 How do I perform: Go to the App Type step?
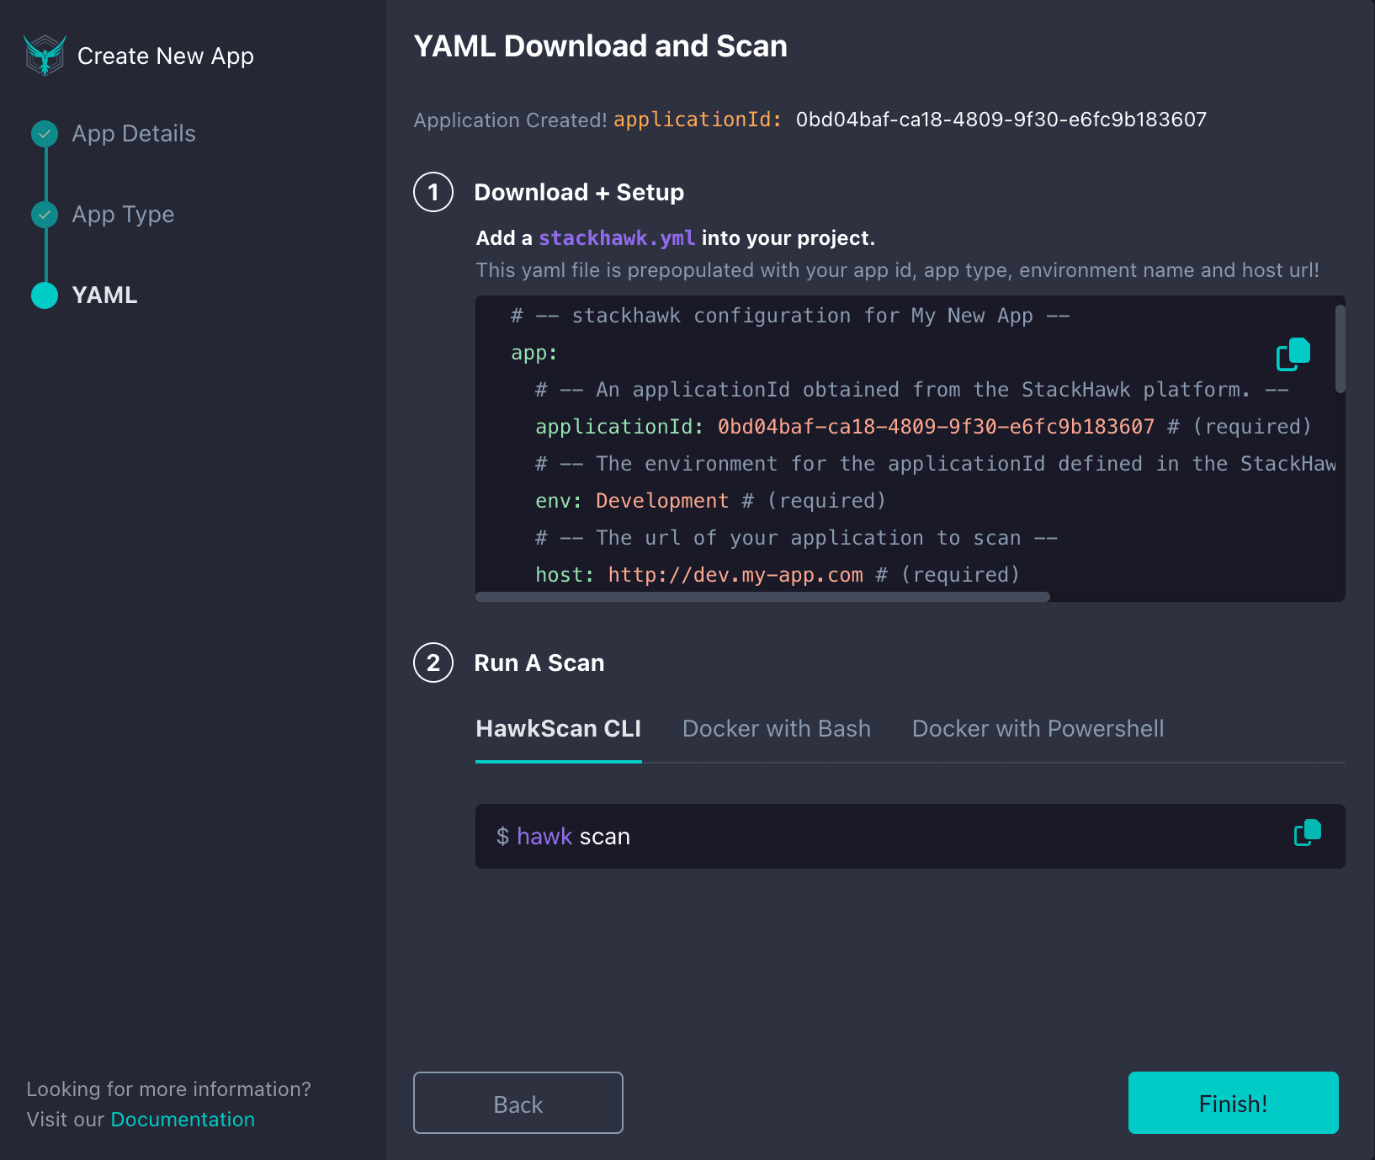pos(123,215)
